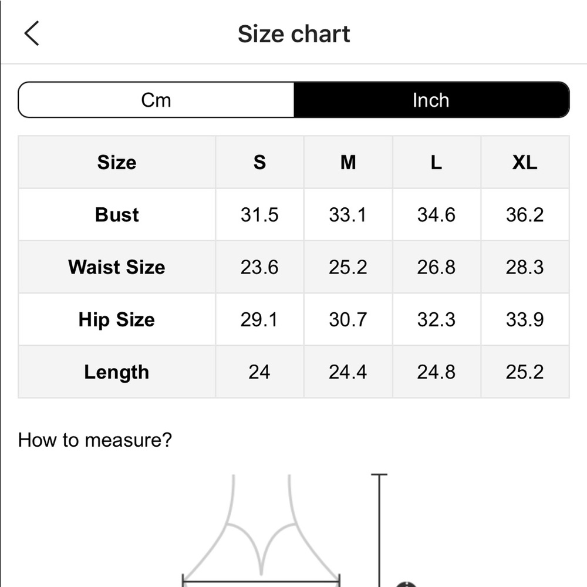Tap the vertical length measurement line
587x587 pixels.
click(379, 530)
